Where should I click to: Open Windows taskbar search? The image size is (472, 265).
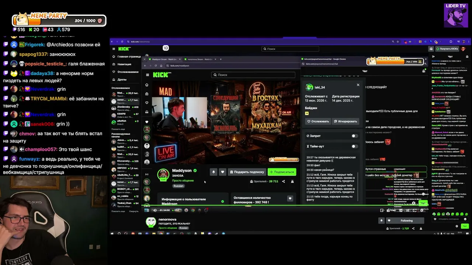coord(119,233)
